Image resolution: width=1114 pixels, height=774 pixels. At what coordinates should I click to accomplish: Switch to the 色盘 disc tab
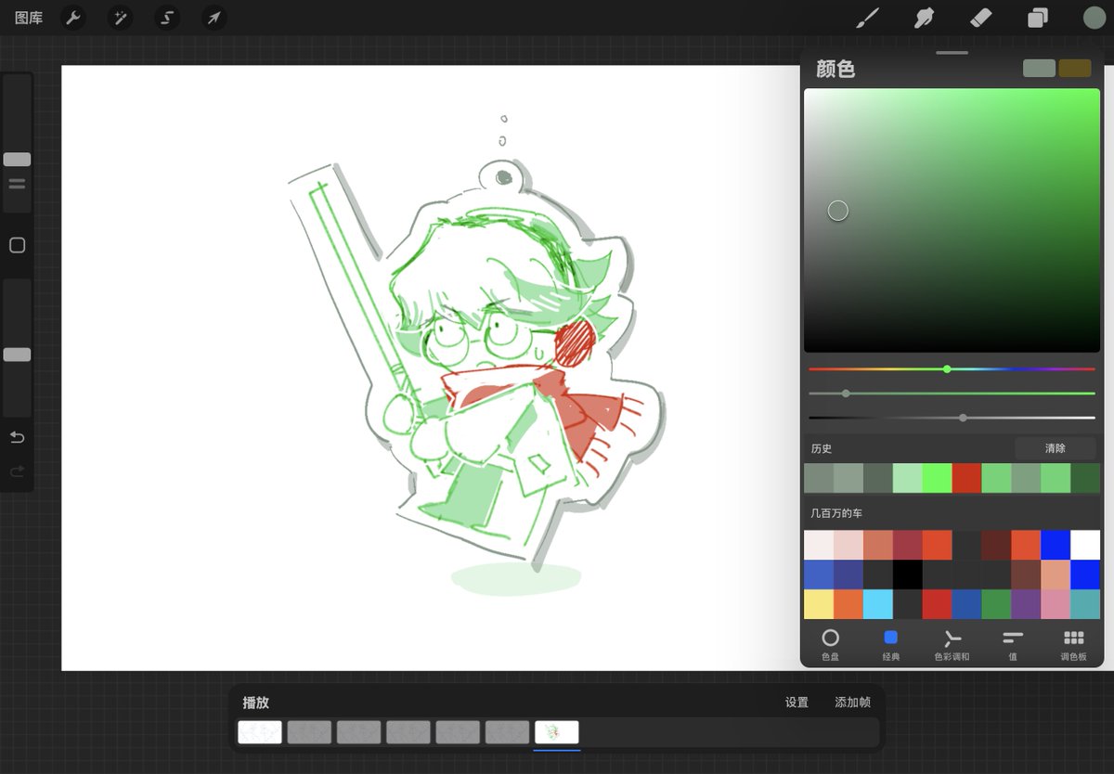pos(830,645)
